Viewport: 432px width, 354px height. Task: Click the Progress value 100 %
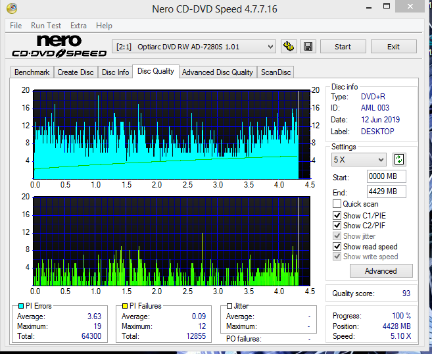[x=401, y=316]
